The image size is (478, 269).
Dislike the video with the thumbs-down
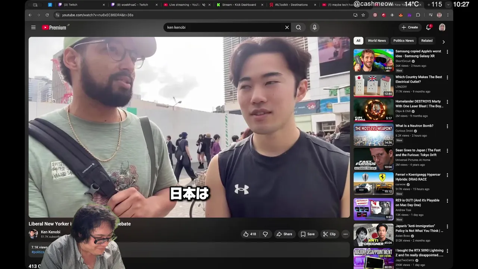click(x=265, y=234)
